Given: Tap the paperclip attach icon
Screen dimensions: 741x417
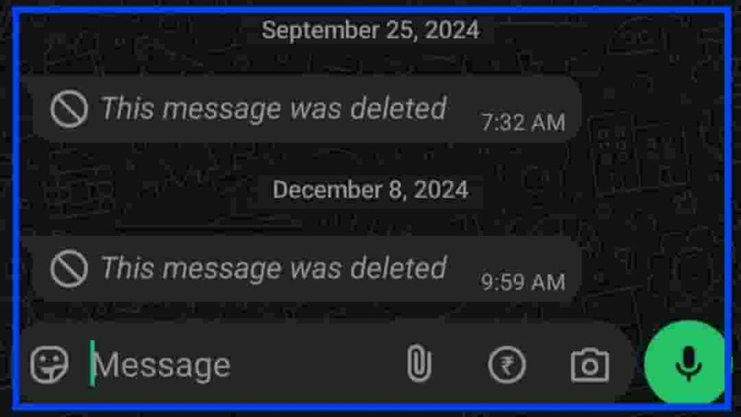Looking at the screenshot, I should coord(419,363).
